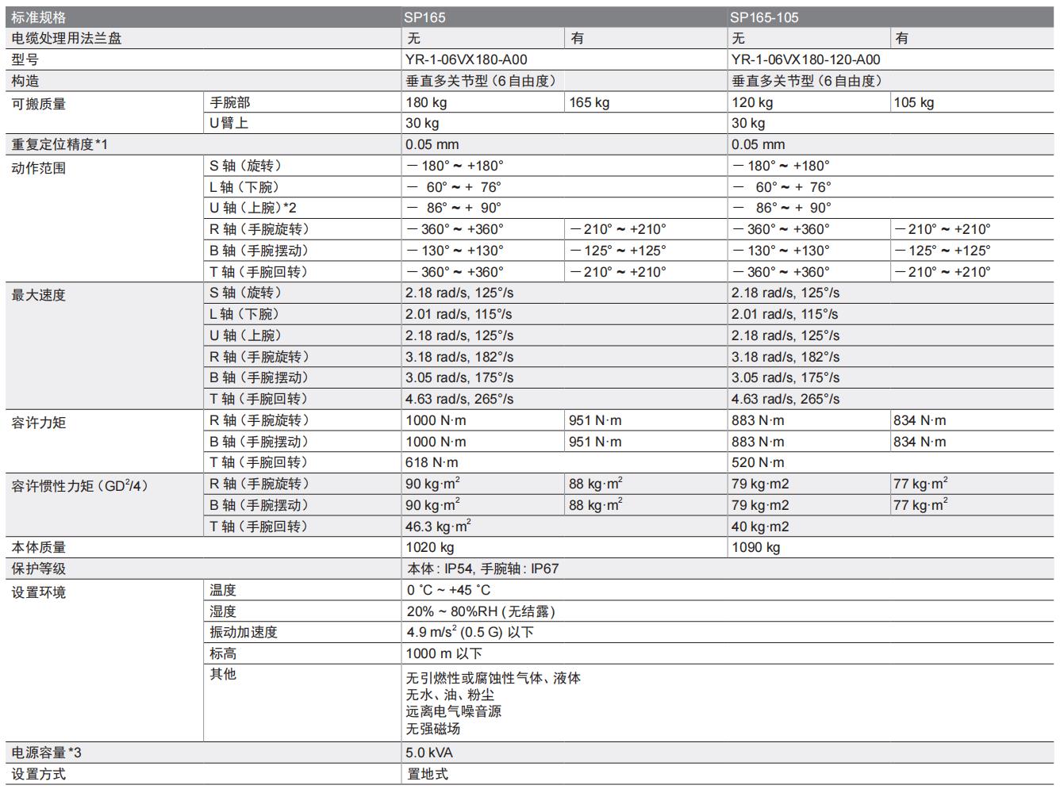
Task: Click the 180 kg wrist payload value
Action: (x=427, y=102)
